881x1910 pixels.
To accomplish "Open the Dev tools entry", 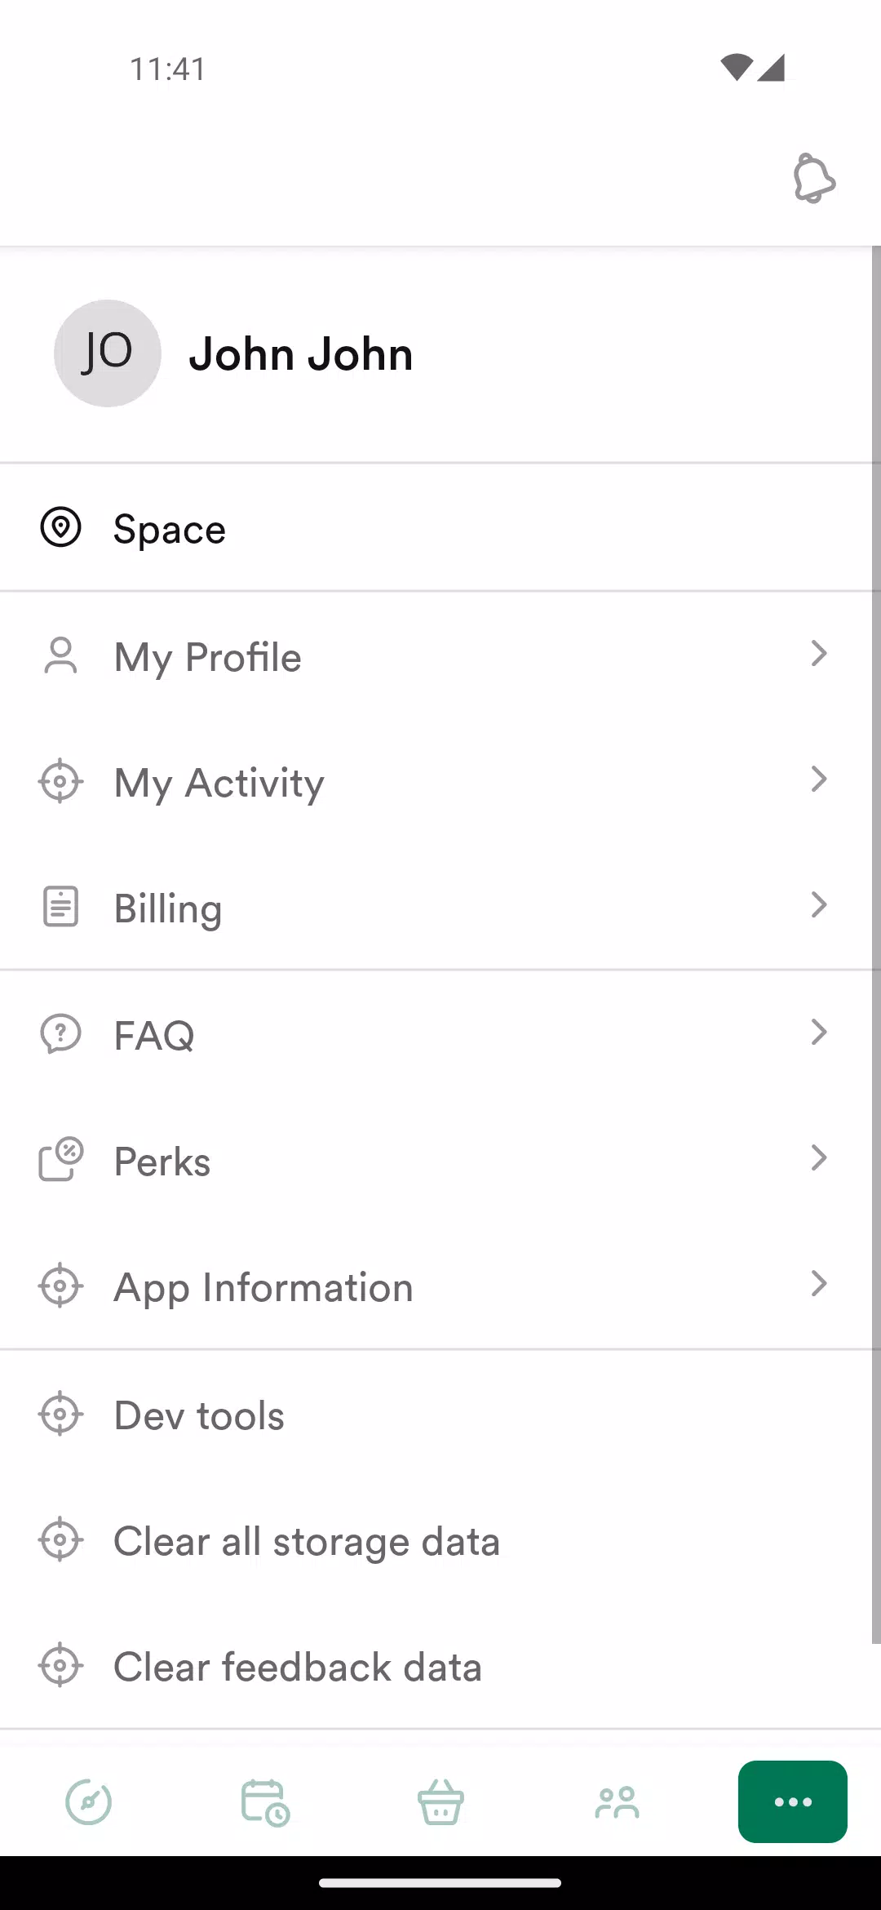I will point(199,1415).
